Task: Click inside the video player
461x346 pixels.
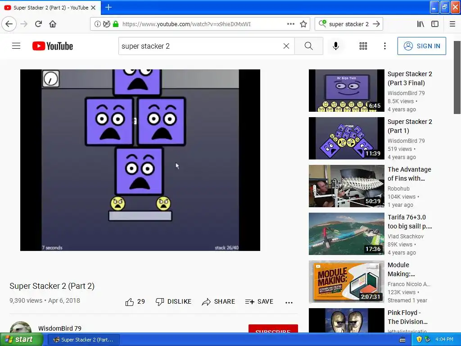Action: 140,160
